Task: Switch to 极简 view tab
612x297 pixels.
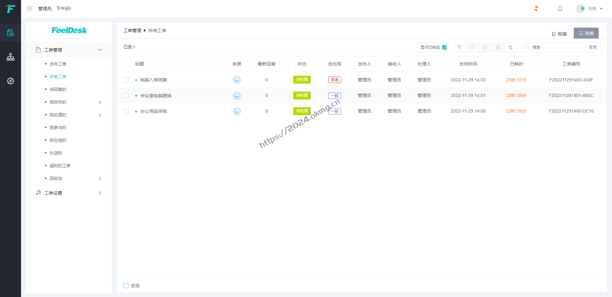Action: [559, 34]
